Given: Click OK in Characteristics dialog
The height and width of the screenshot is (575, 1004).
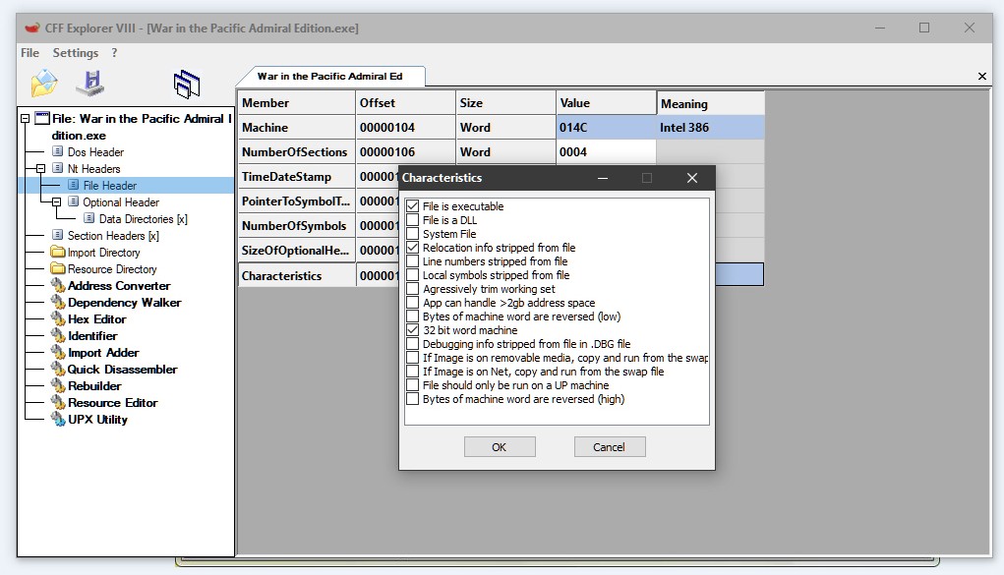Looking at the screenshot, I should click(500, 447).
